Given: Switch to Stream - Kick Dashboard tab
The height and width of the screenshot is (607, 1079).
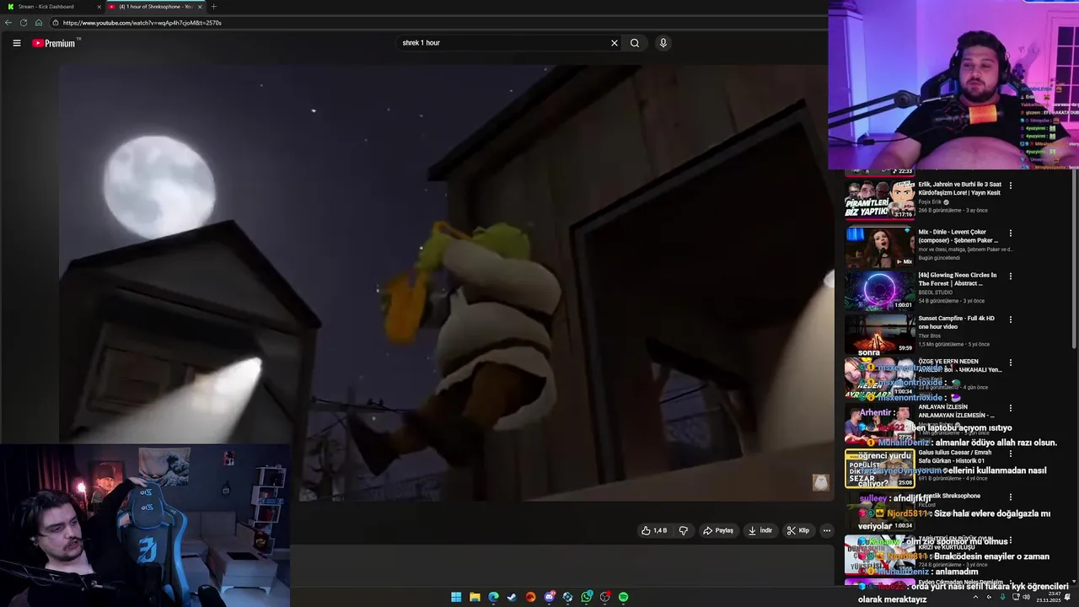Looking at the screenshot, I should point(51,7).
